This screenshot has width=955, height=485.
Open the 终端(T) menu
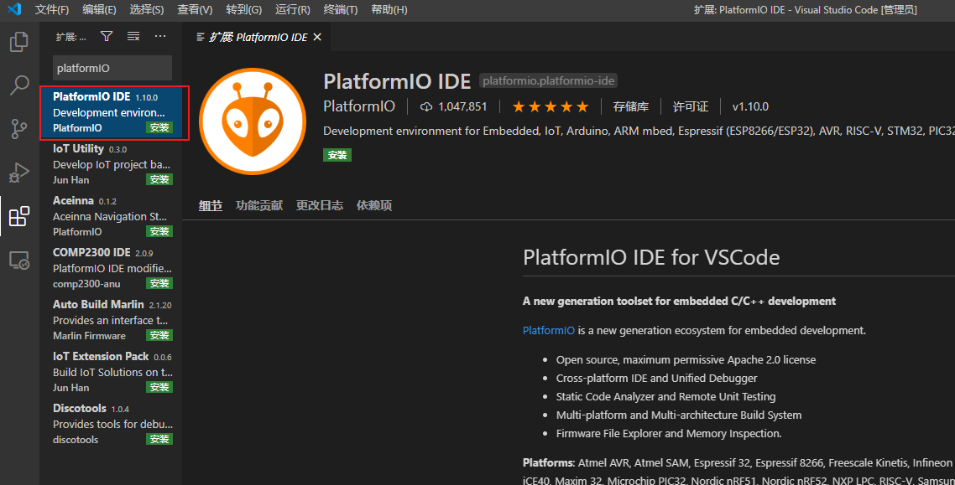click(x=340, y=10)
